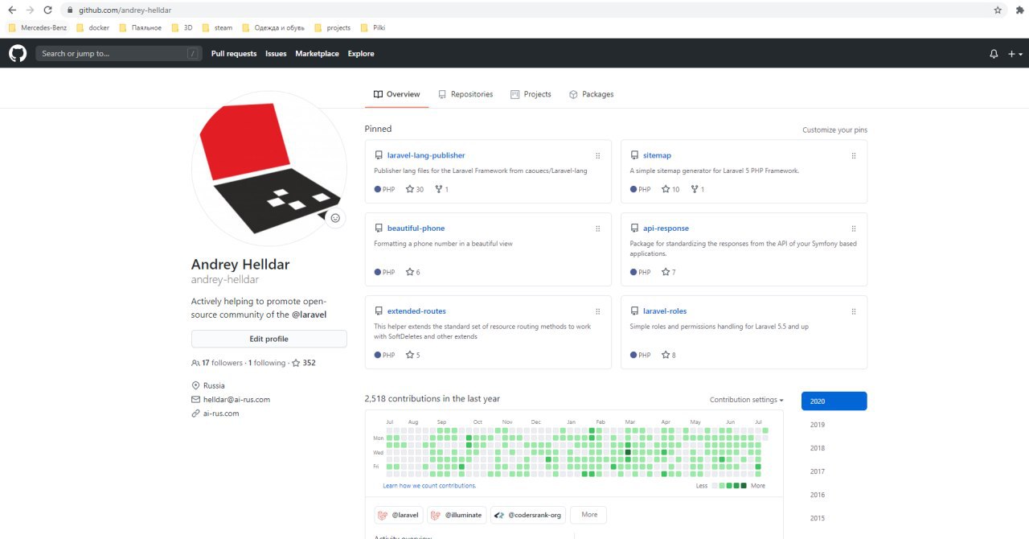Click the Search or jump to field
The width and height of the screenshot is (1029, 539).
click(x=119, y=54)
